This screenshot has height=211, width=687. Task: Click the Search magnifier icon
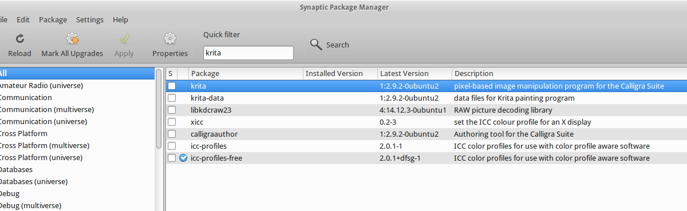pyautogui.click(x=316, y=45)
